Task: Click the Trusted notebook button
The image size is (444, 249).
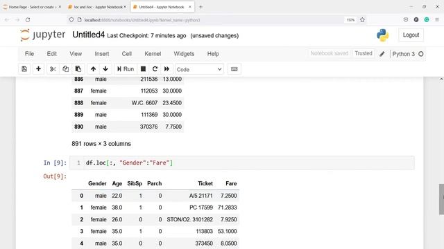Action: (364, 53)
